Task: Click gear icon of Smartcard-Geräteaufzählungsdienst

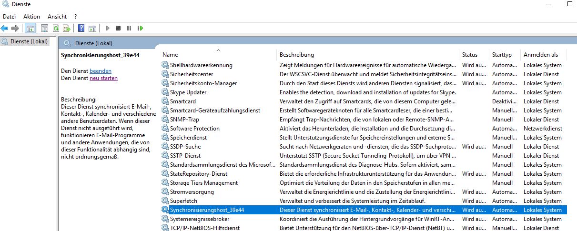Action: tap(165, 110)
